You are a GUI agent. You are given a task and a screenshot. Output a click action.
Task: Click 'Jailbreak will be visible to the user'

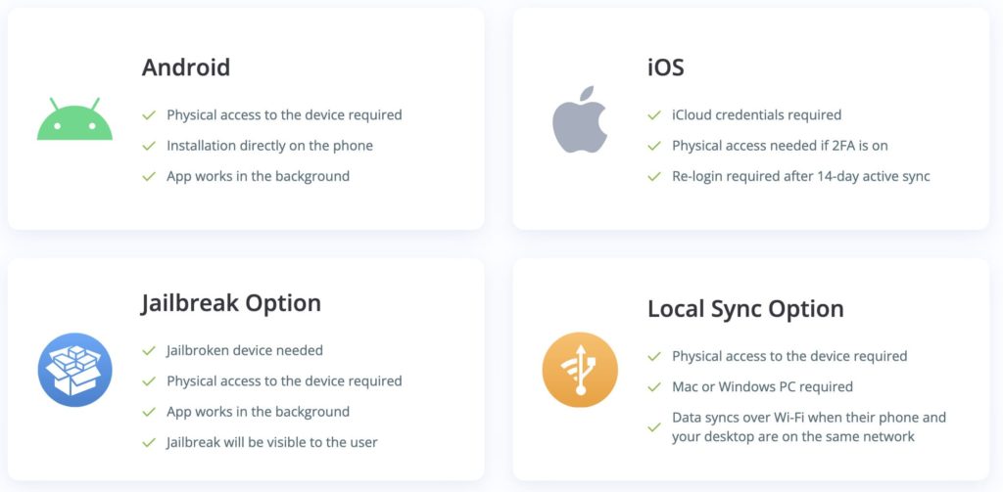click(272, 442)
